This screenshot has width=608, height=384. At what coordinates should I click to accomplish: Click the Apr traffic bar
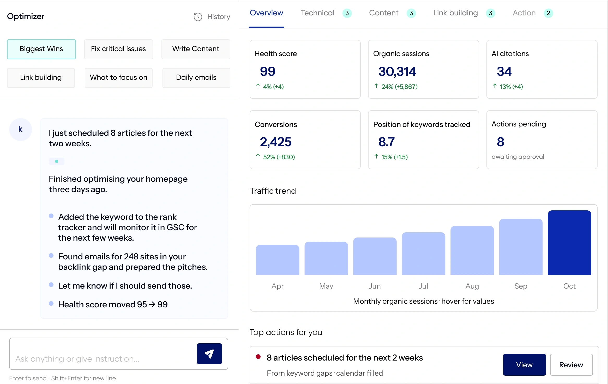pyautogui.click(x=278, y=260)
